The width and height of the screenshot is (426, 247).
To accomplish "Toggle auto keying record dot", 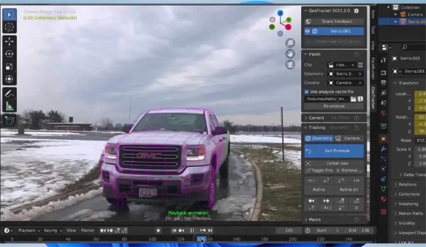I will coord(159,231).
